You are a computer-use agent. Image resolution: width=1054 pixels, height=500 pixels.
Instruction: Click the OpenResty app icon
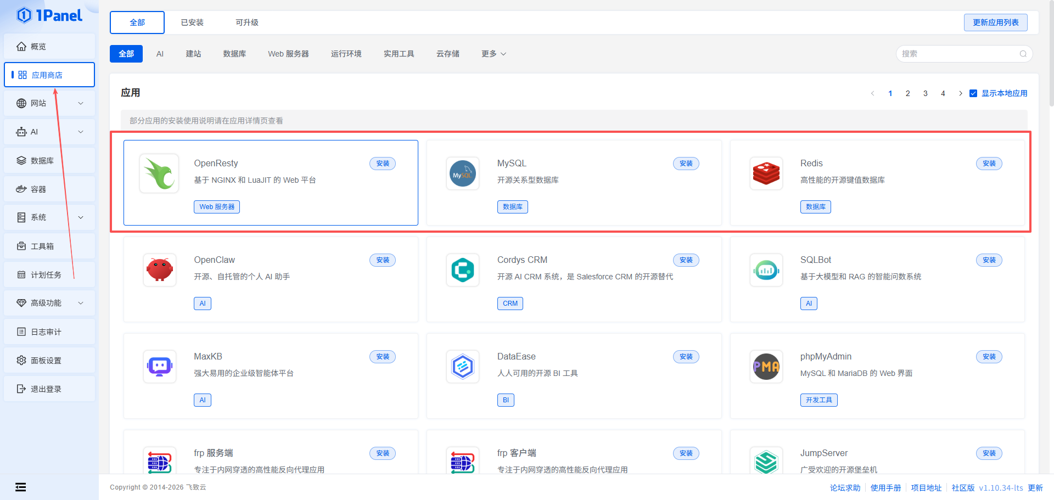pos(159,173)
